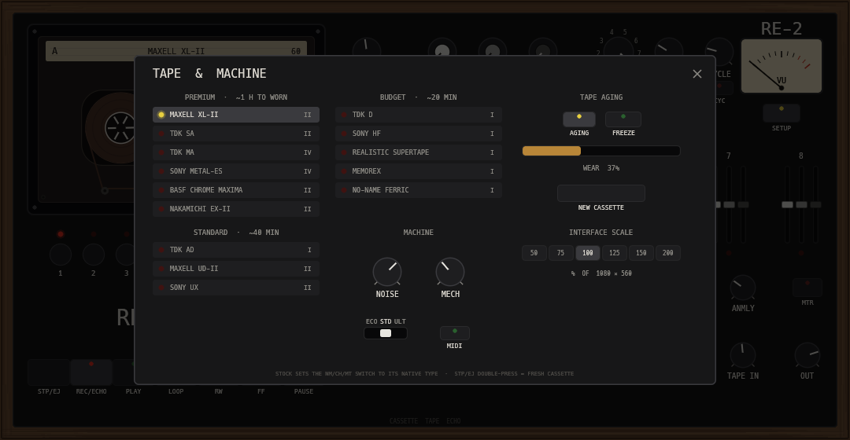This screenshot has width=850, height=440.
Task: Click the REC/ECHO transport button
Action: (91, 372)
